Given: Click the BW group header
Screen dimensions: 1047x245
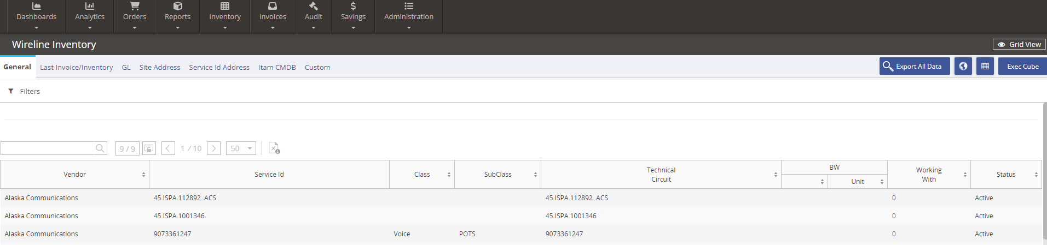Looking at the screenshot, I should point(834,168).
